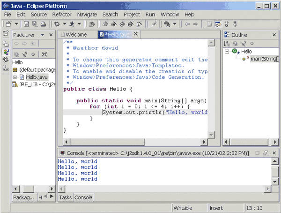
Task: Sort Outline members alphabetically
Action: pos(227,44)
